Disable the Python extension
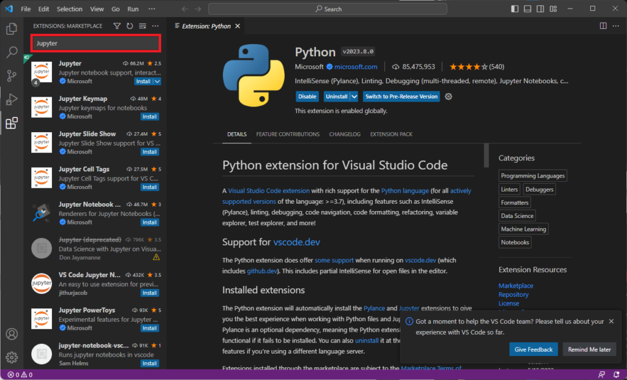 coord(307,96)
